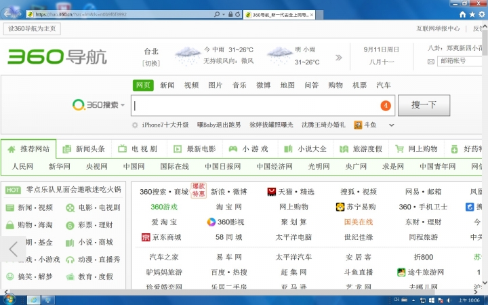Click the shopping bag icon beside 购物·海淘
Image resolution: width=488 pixels, height=305 pixels.
coord(10,225)
